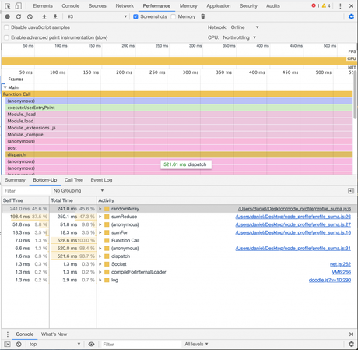Screen dimensions: 358x350
Task: Expand the dispatch activity row
Action: (x=100, y=256)
